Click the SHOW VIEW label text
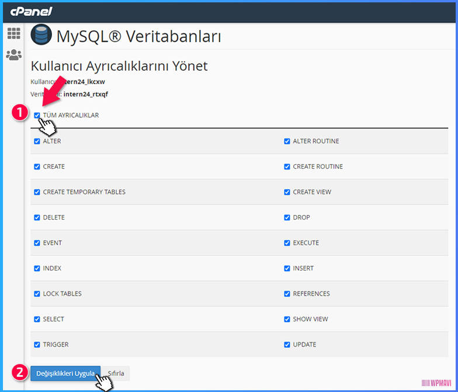458x392 pixels. [311, 319]
